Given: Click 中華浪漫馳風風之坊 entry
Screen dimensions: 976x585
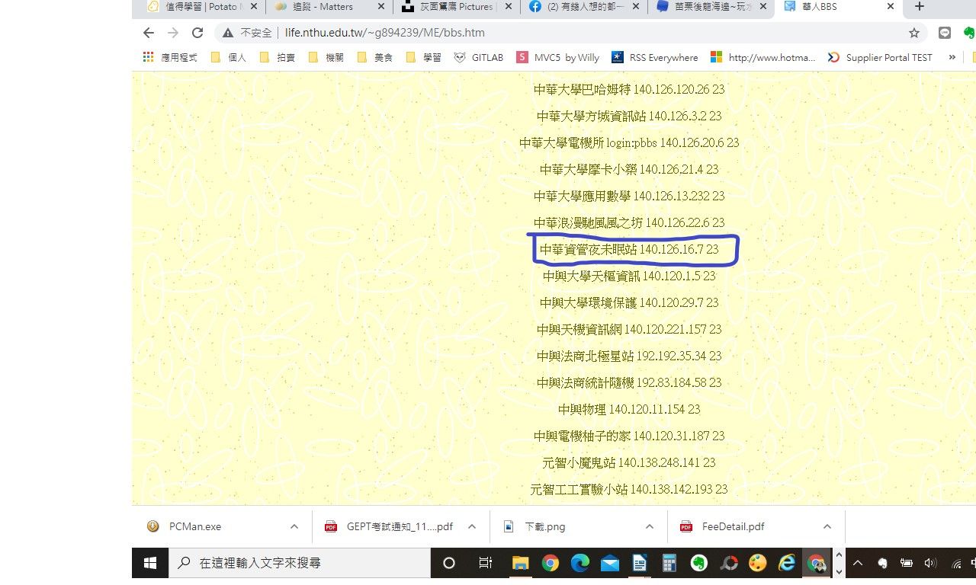Looking at the screenshot, I should (629, 222).
